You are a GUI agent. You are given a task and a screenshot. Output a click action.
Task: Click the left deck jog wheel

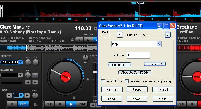[x=66, y=76]
